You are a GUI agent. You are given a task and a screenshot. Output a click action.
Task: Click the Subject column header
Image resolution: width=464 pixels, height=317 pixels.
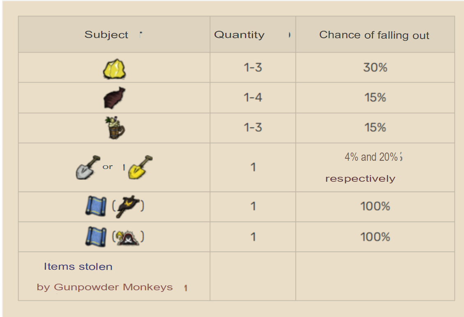coord(106,35)
